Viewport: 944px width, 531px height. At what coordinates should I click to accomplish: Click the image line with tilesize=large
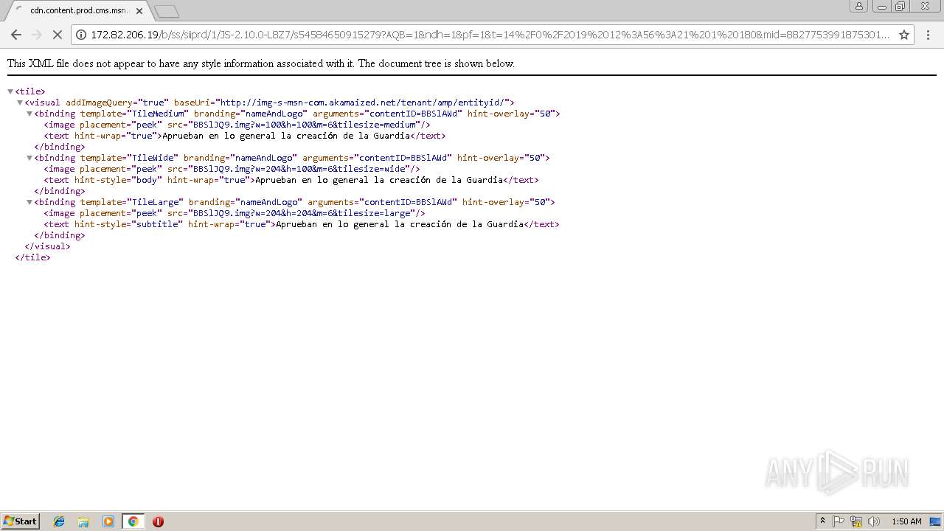234,213
